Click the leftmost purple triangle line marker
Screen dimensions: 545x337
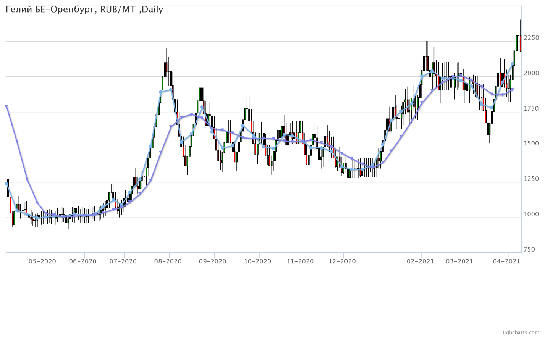(x=6, y=107)
